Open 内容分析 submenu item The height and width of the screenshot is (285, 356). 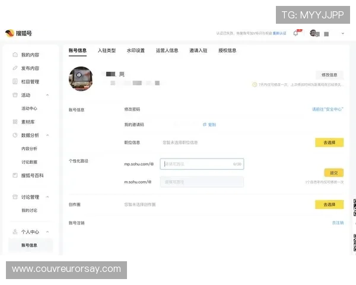(29, 148)
